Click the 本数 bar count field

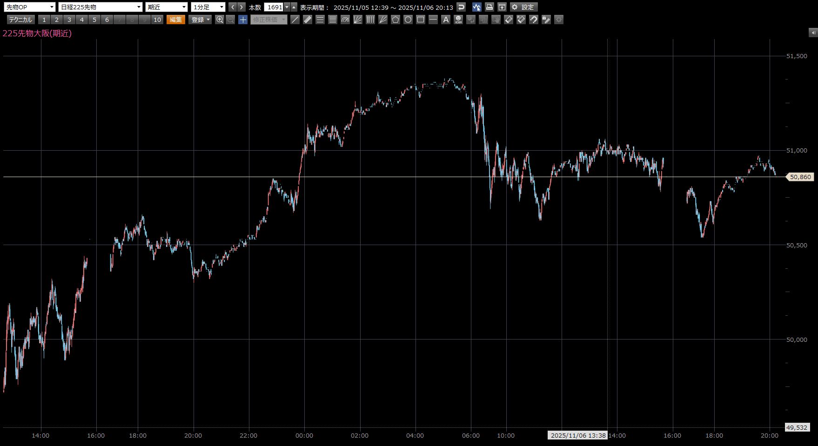274,7
